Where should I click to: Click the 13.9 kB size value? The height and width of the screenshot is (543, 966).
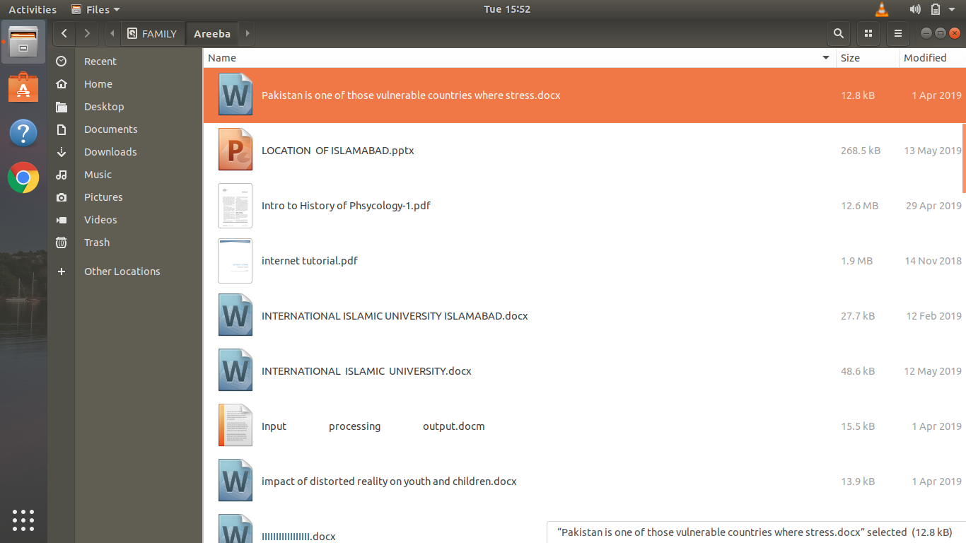click(858, 481)
